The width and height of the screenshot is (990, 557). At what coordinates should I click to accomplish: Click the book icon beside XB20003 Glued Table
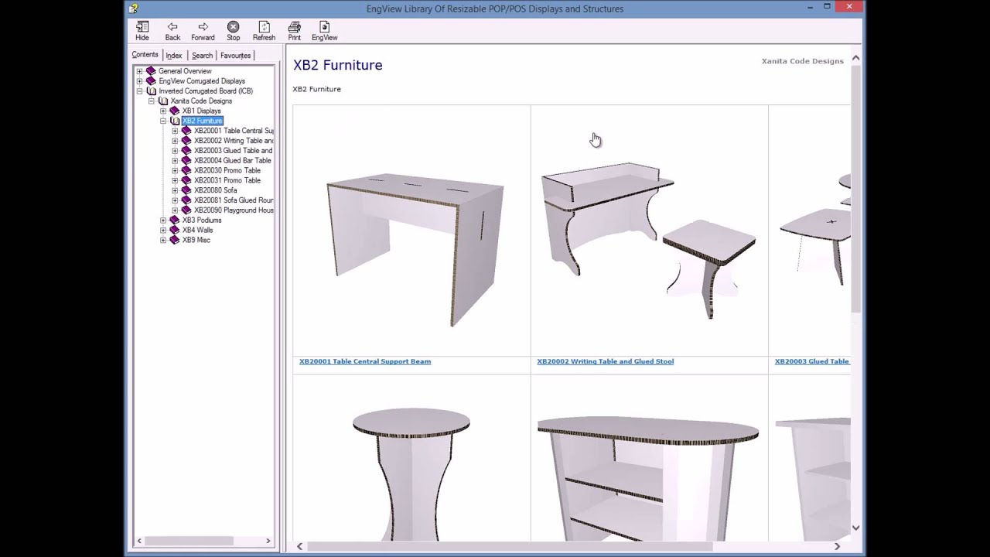186,151
